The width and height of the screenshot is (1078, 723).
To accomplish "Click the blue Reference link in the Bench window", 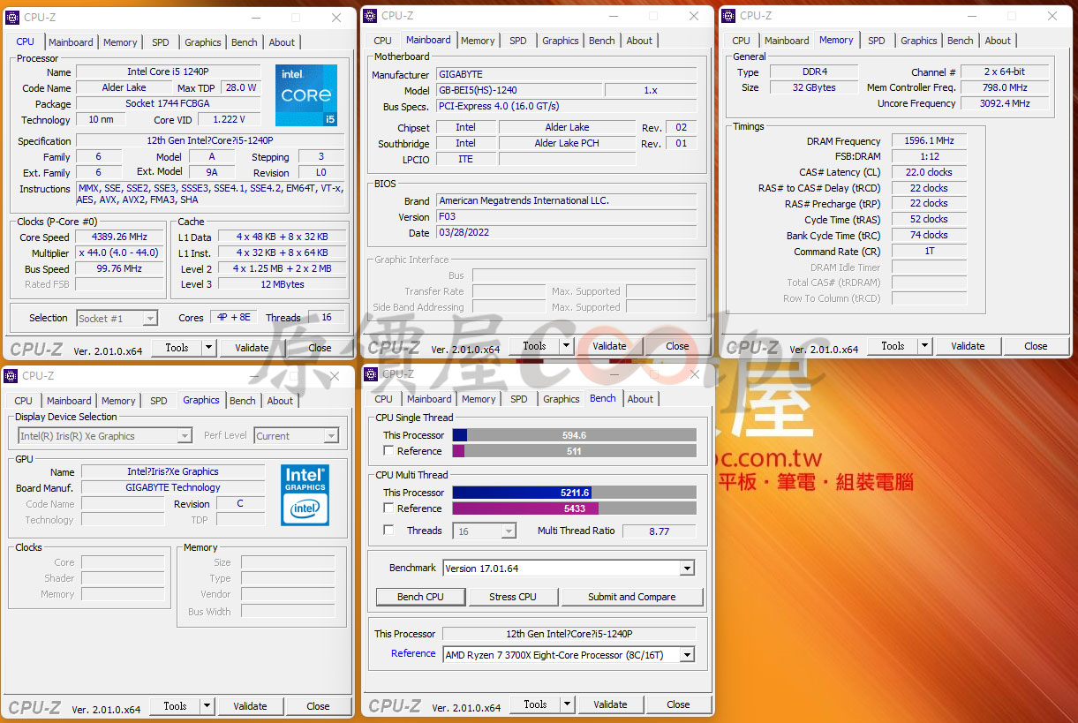I will (x=413, y=654).
